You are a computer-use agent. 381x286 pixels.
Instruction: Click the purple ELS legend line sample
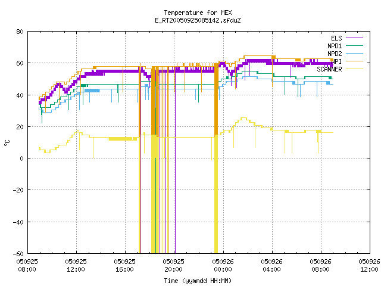[x=354, y=38]
